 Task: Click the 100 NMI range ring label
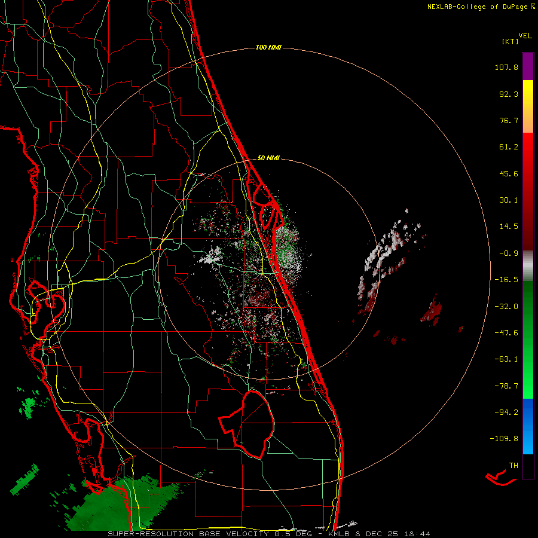point(268,47)
